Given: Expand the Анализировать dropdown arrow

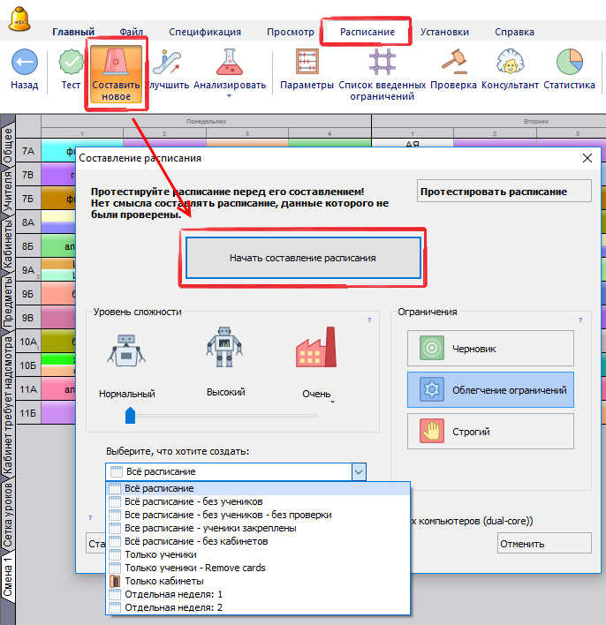Looking at the screenshot, I should [229, 96].
